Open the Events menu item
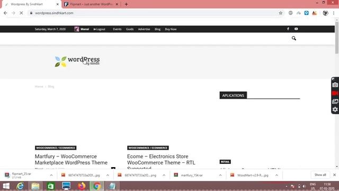 tap(117, 29)
